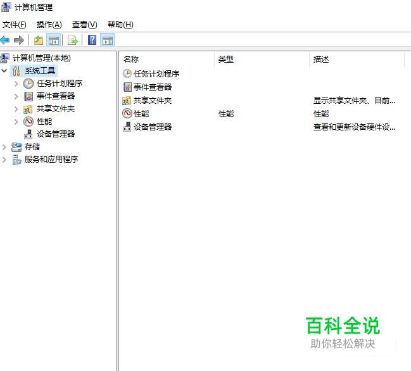The width and height of the screenshot is (411, 371).
Task: Select 存储 label in tree
Action: click(x=32, y=147)
